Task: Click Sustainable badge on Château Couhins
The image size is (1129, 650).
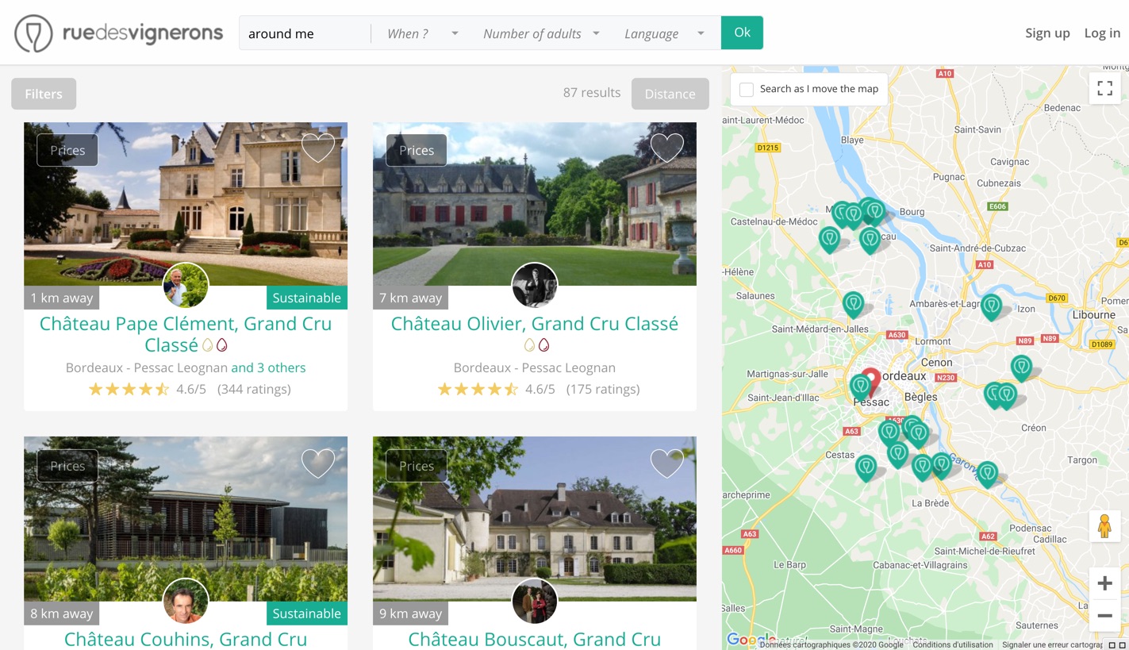Action: point(307,613)
